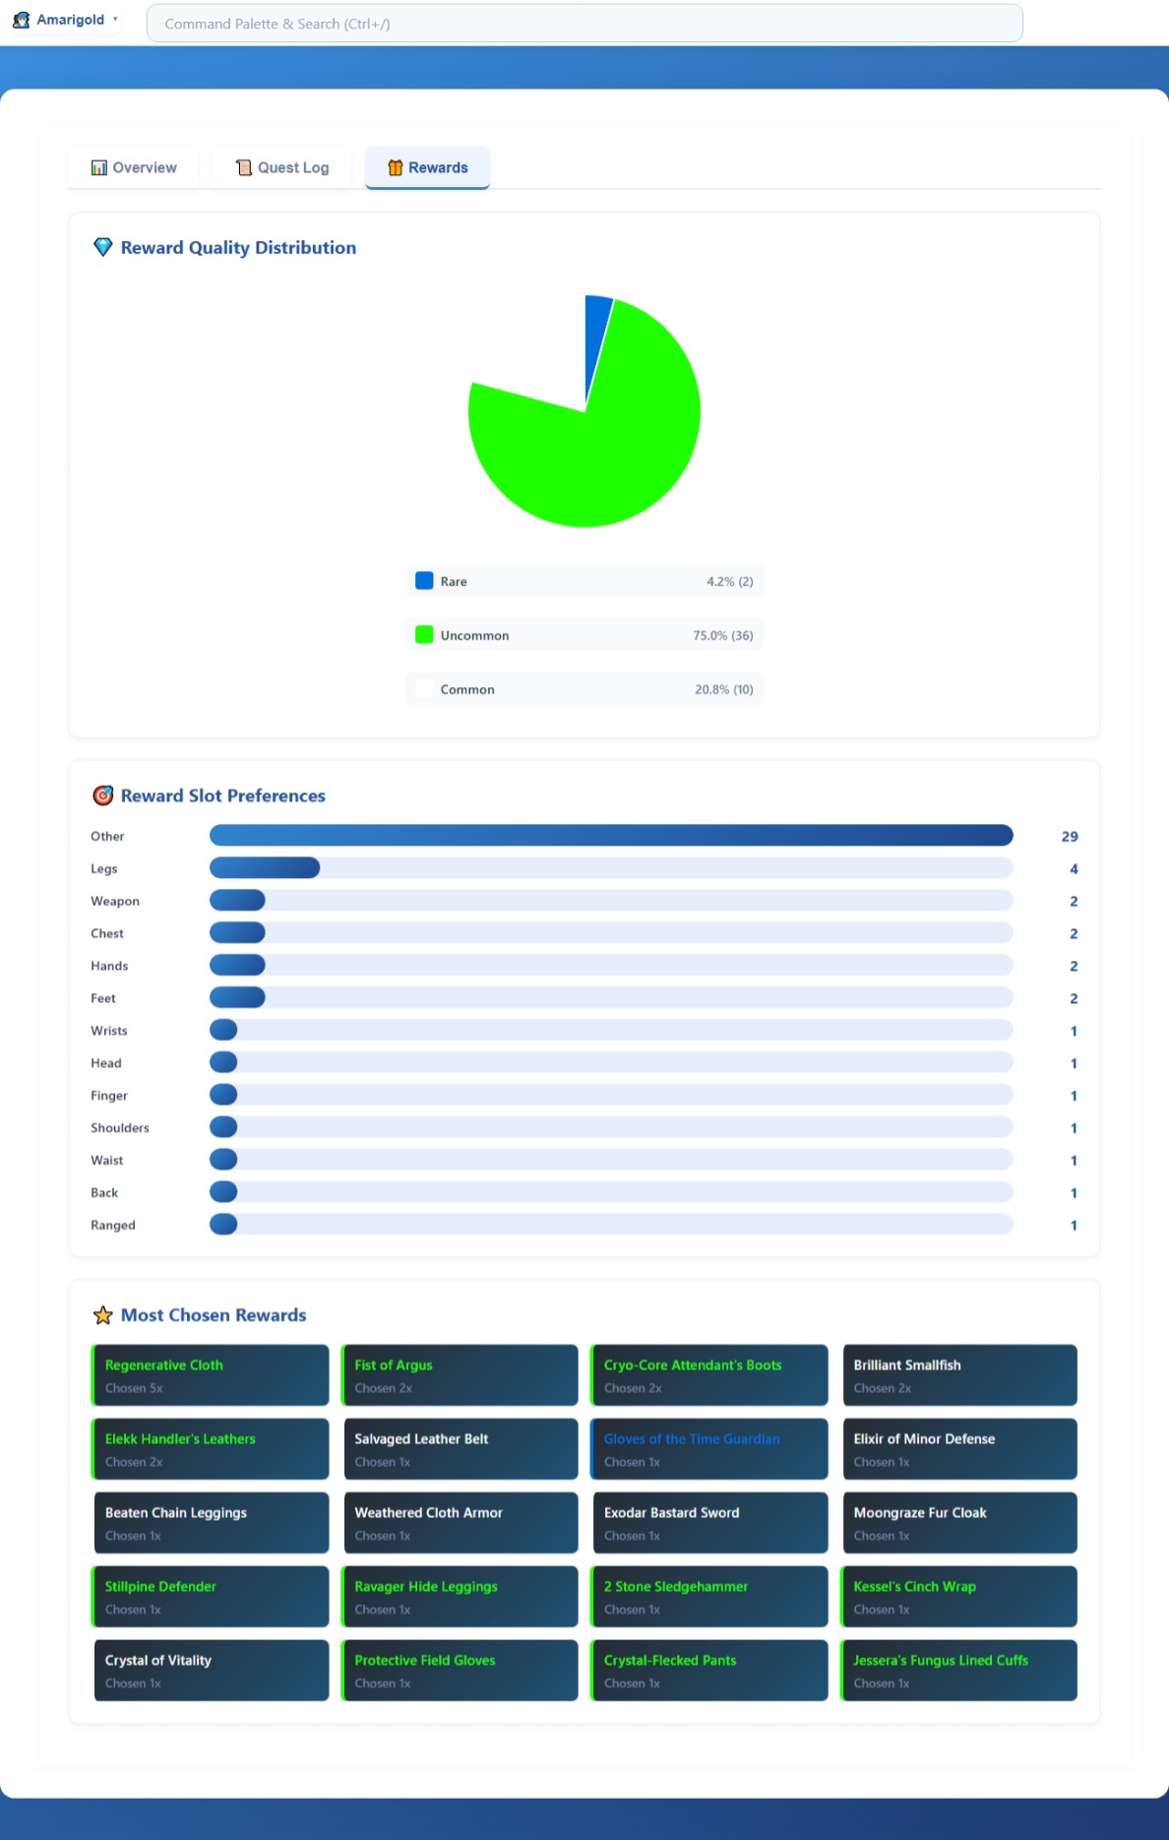This screenshot has width=1169, height=1840.
Task: Click the diamond icon beside Reward Quality Distribution
Action: (x=102, y=248)
